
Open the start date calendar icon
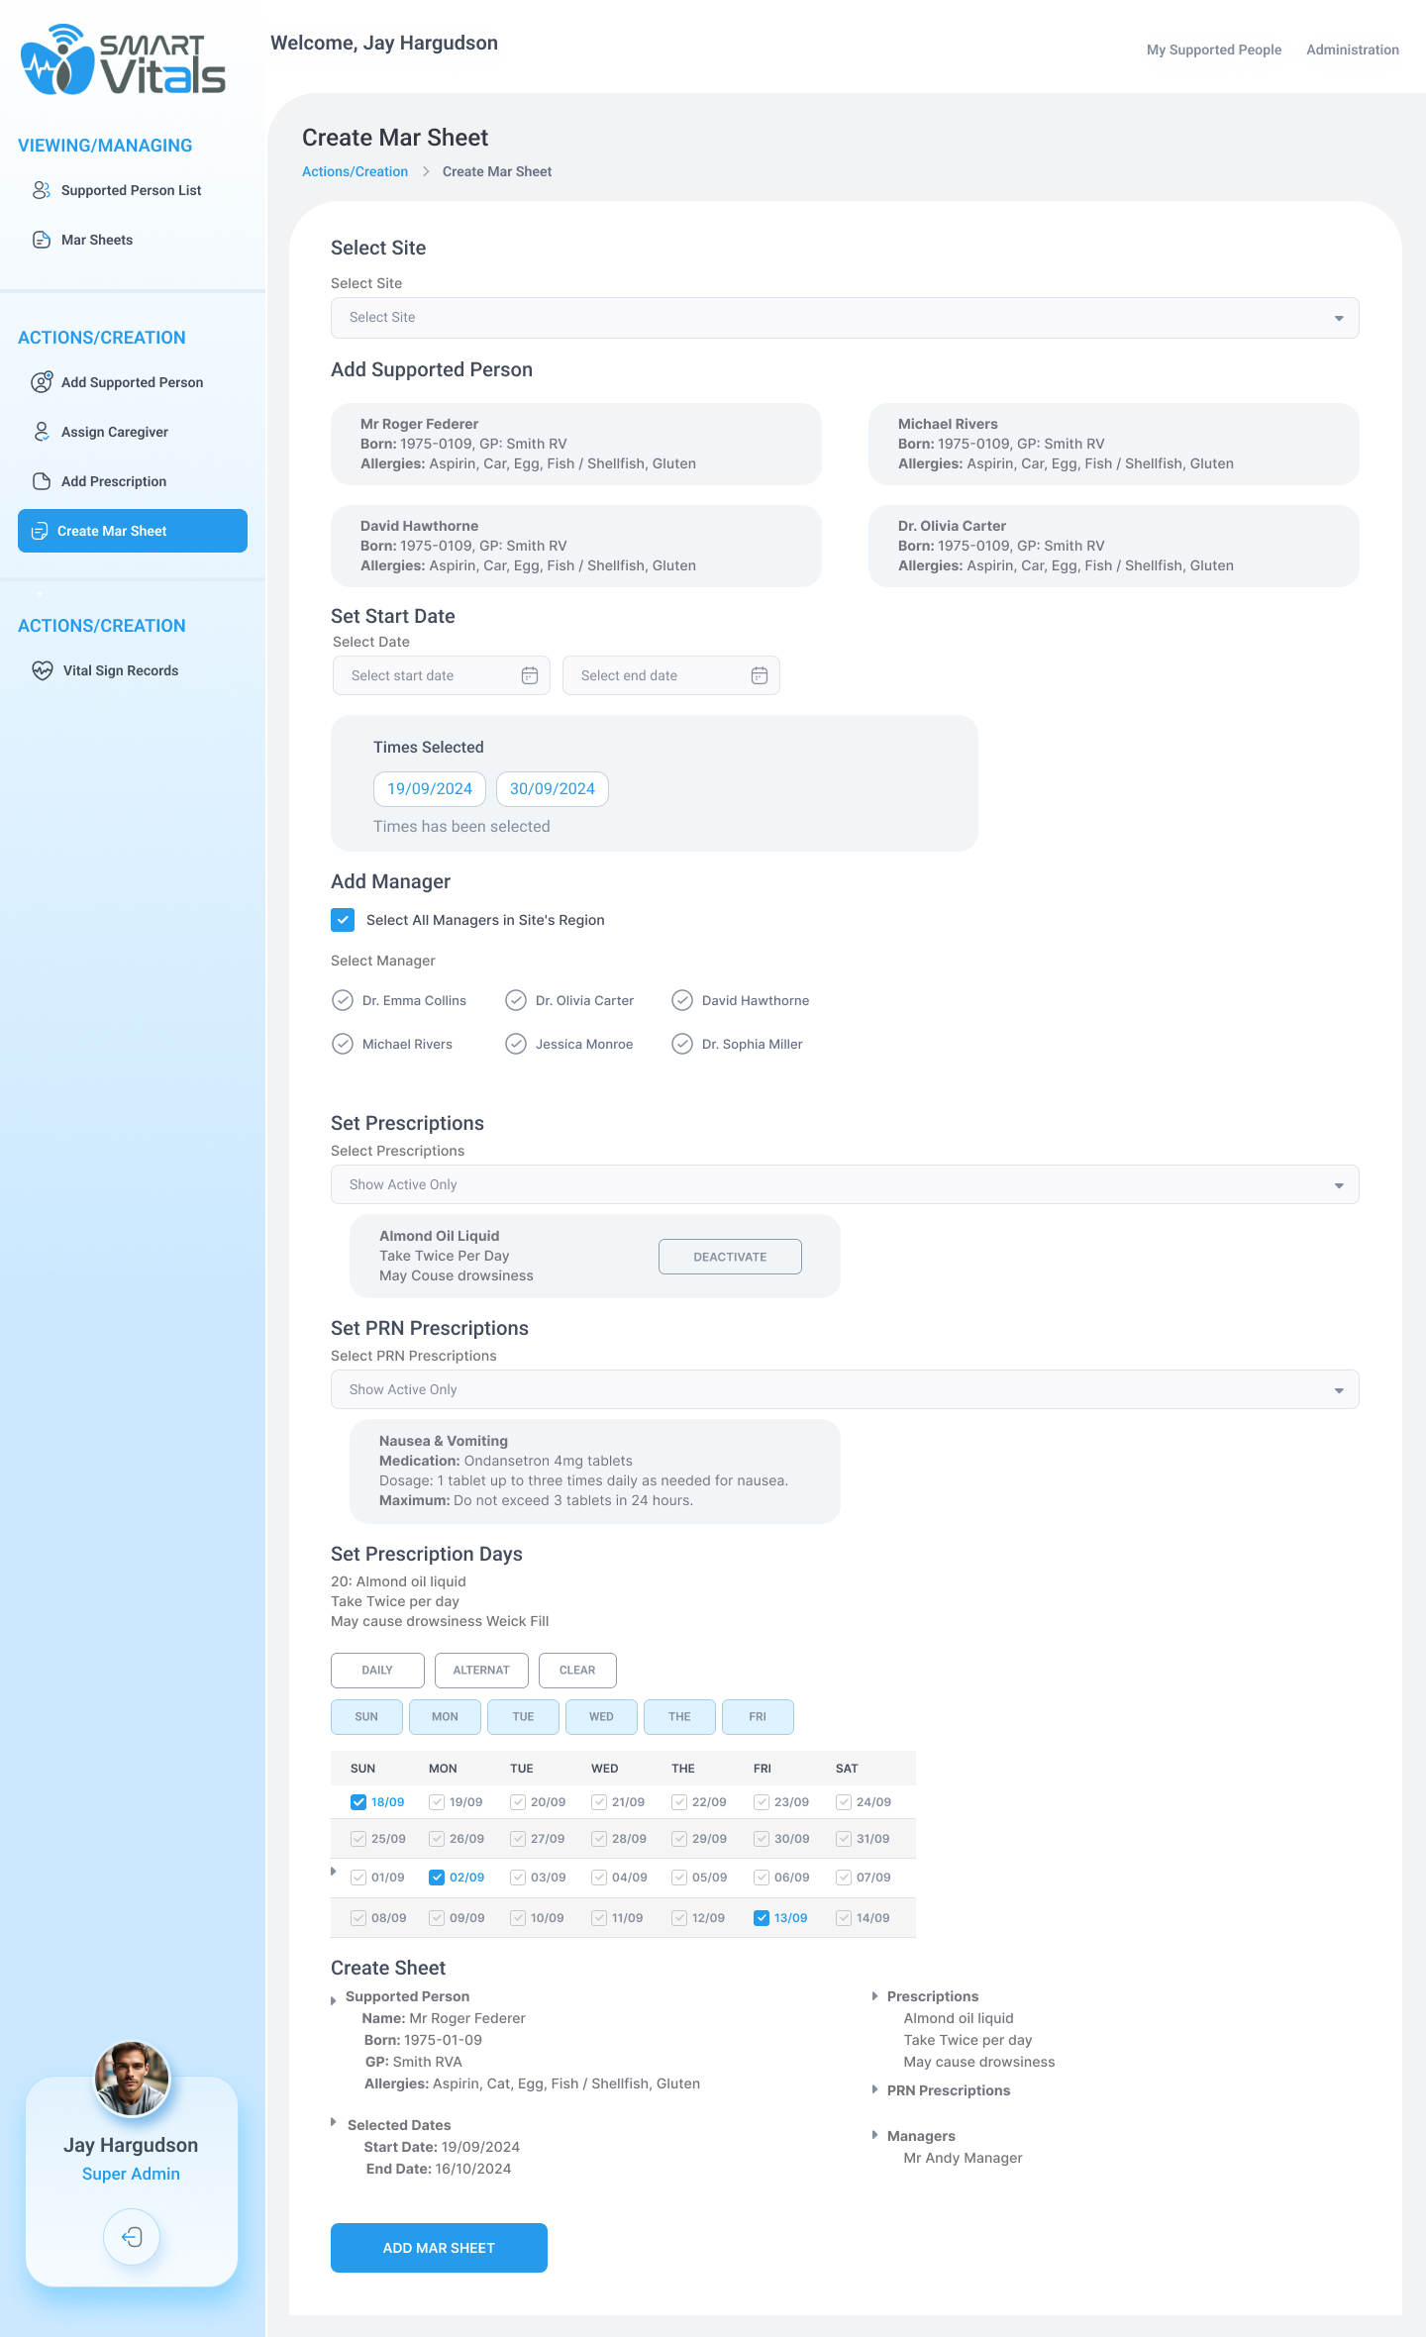pos(530,675)
